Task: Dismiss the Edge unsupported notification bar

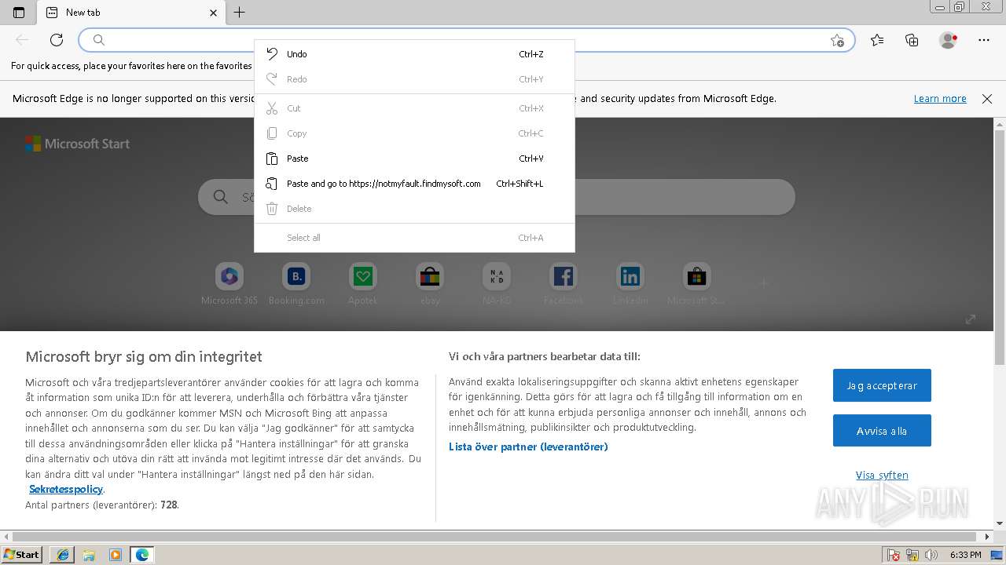Action: pos(987,99)
